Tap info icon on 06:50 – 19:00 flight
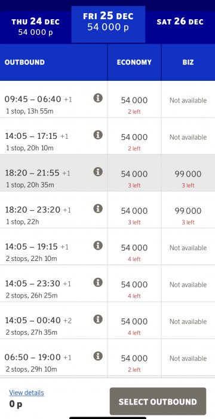This screenshot has height=419, width=215. 98,356
